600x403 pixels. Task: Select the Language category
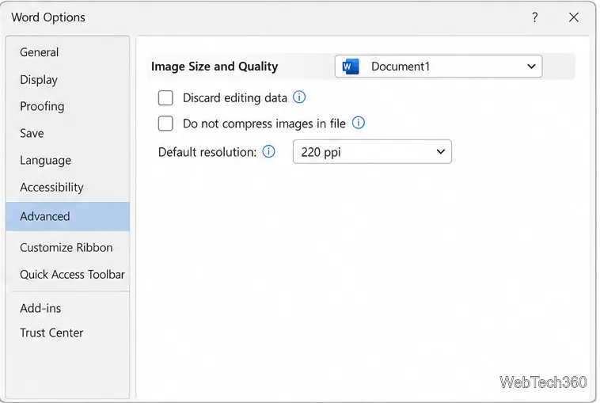[x=46, y=161]
